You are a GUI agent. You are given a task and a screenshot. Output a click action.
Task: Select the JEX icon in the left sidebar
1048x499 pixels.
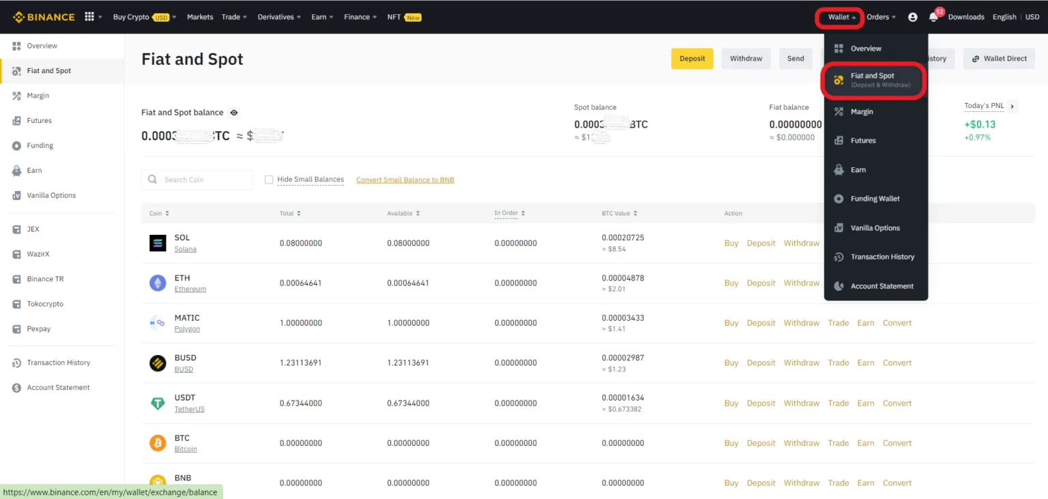pyautogui.click(x=17, y=229)
